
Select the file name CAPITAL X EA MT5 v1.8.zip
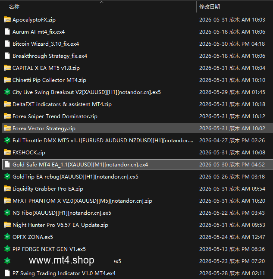pyautogui.click(x=46, y=68)
